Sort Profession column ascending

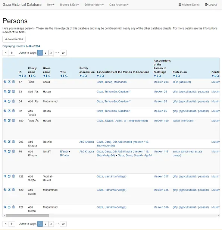tap(174, 76)
